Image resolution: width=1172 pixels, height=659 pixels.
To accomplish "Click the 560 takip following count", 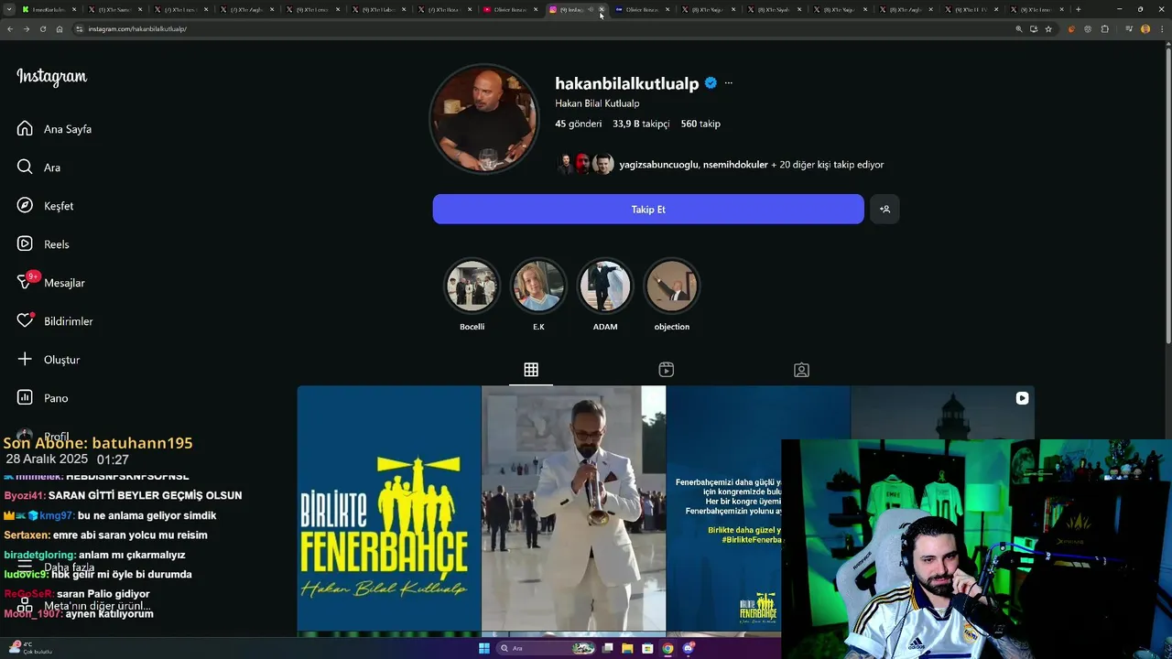I will point(700,124).
